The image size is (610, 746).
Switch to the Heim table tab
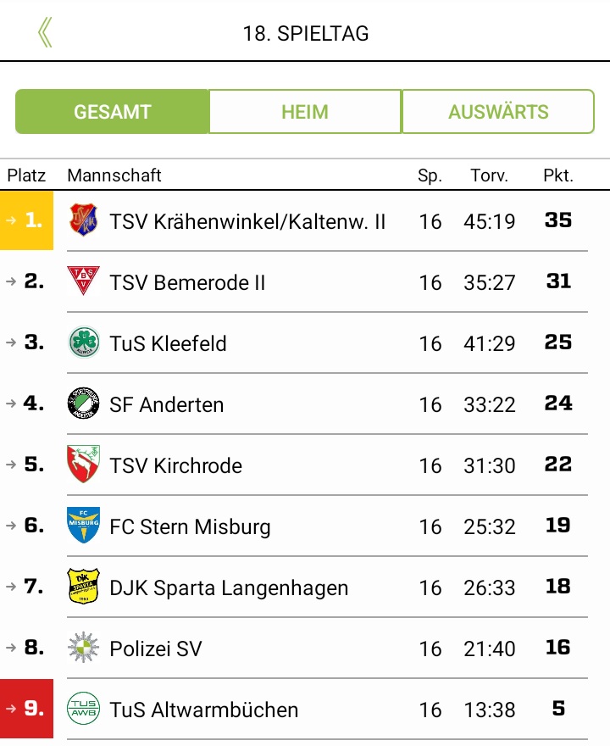point(305,112)
